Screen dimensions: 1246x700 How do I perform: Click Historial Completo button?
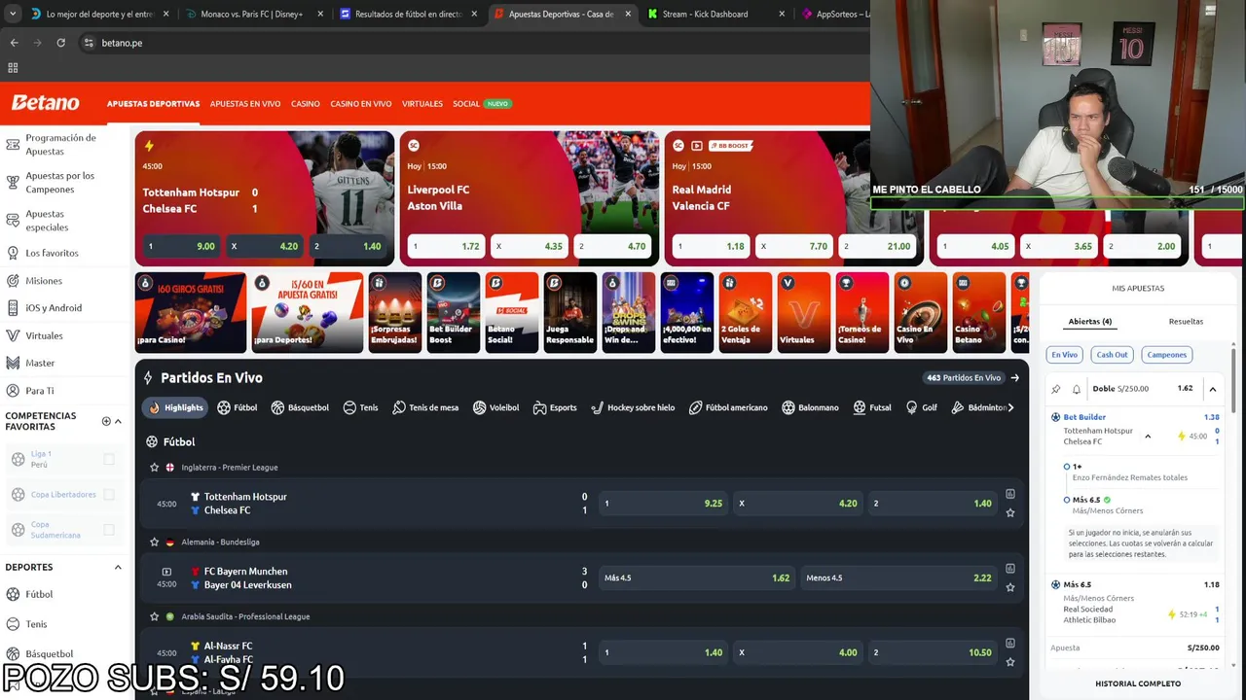[1138, 683]
